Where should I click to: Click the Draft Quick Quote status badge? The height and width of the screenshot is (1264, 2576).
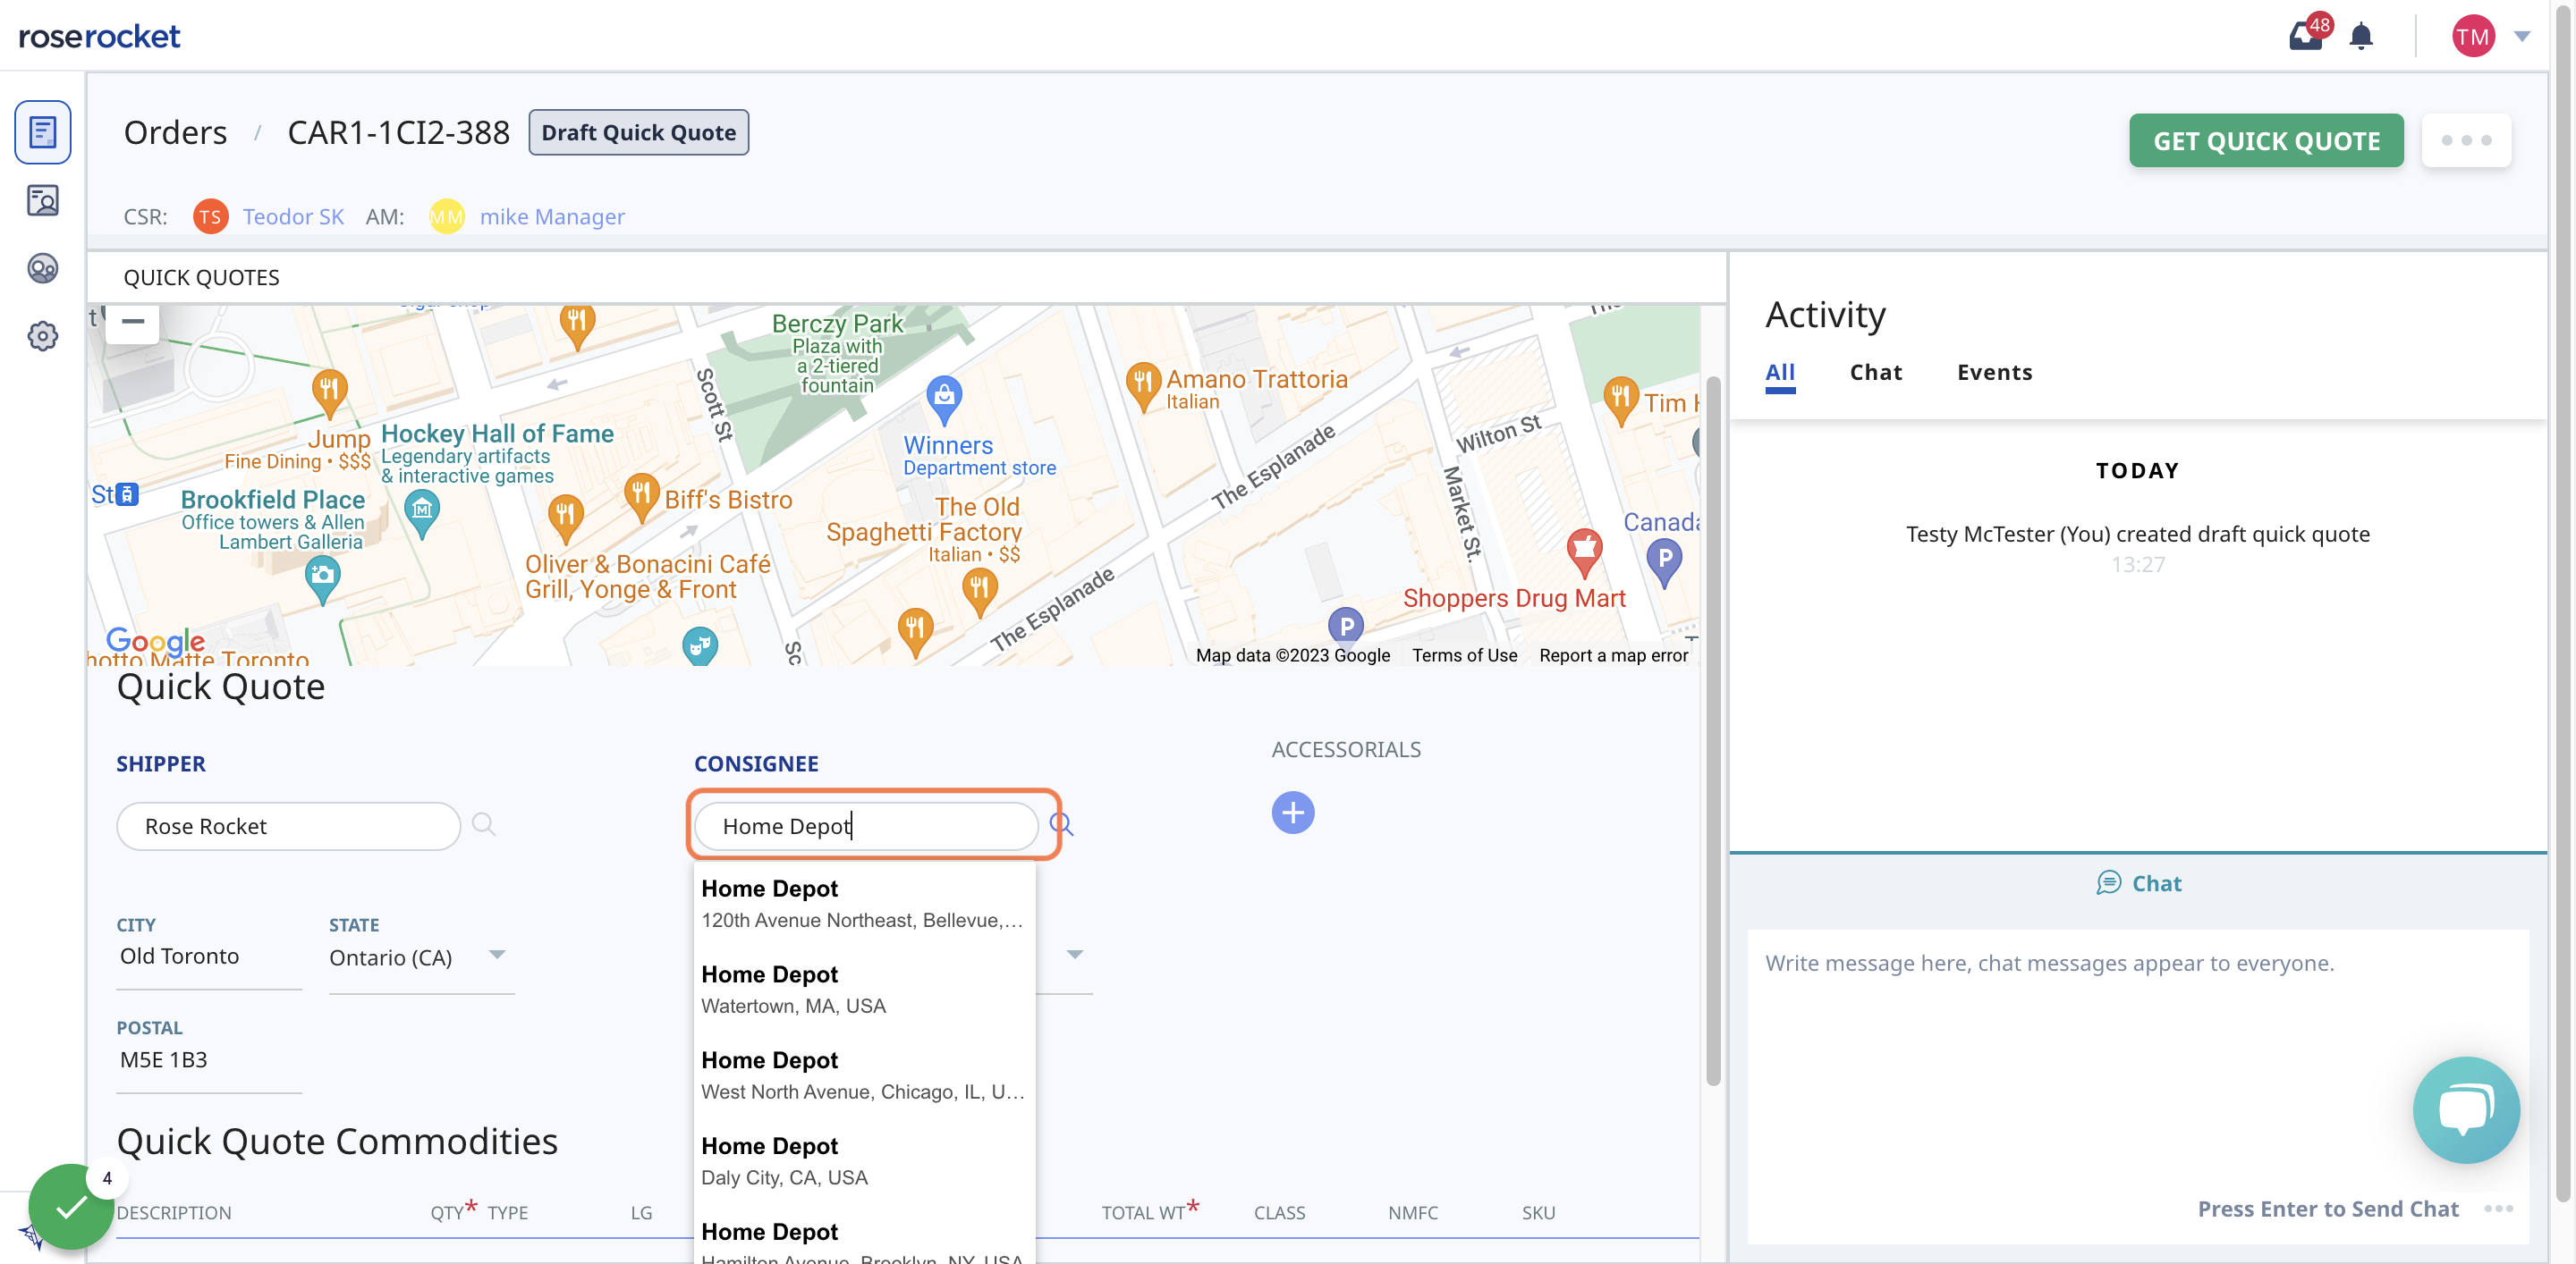[638, 132]
